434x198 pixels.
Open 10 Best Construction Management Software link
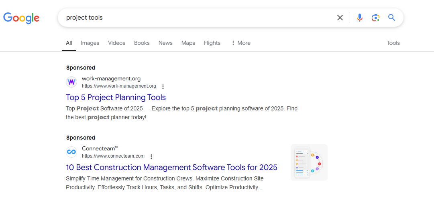(171, 167)
